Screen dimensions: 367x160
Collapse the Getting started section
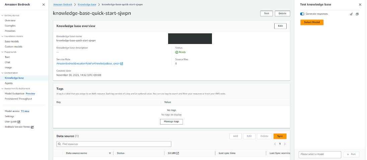2,15
